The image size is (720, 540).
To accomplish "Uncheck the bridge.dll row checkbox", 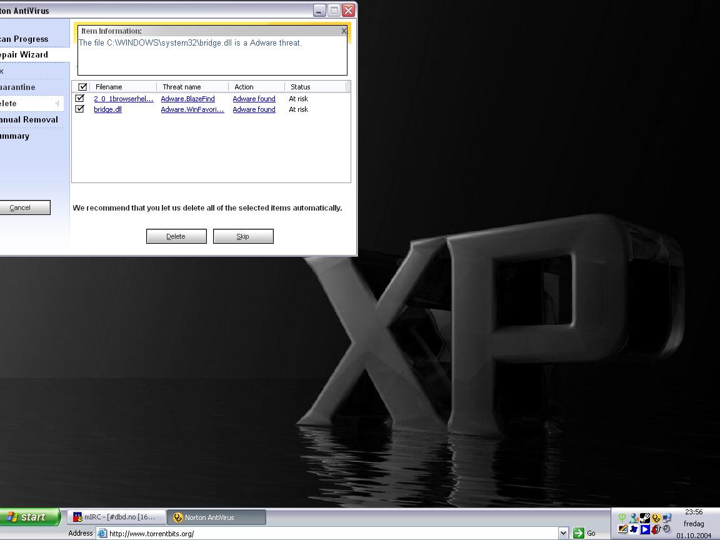I will (80, 109).
